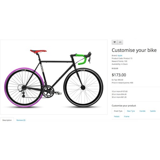Click the $173.00 price text
This screenshot has height=160, width=160.
point(119,75)
